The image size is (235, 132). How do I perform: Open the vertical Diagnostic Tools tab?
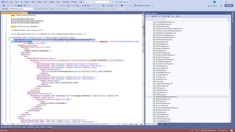pyautogui.click(x=233, y=17)
